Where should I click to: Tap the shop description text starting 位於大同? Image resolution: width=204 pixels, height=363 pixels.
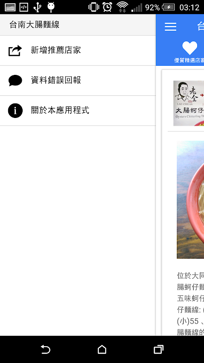click(x=190, y=304)
